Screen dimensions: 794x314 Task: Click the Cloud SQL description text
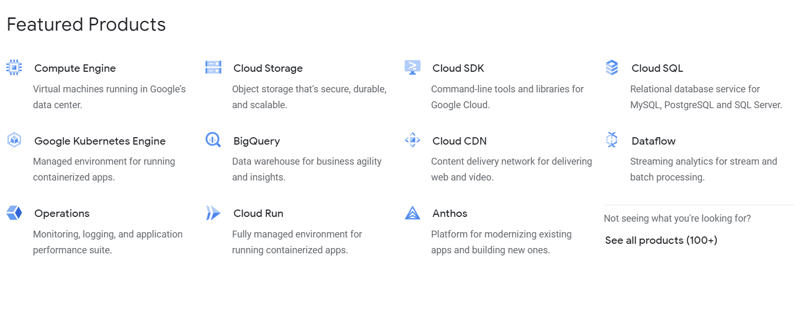click(706, 97)
